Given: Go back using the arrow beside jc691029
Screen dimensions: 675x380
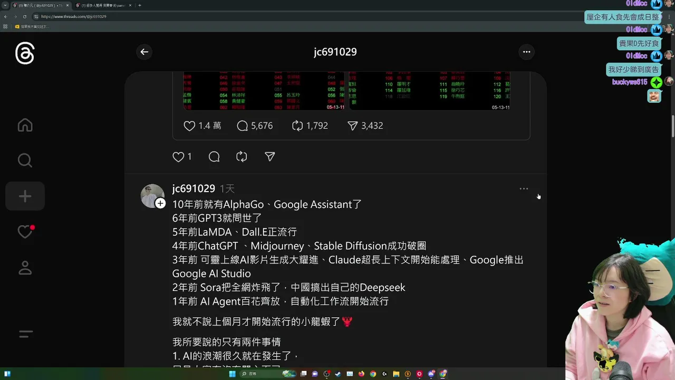Looking at the screenshot, I should [144, 52].
